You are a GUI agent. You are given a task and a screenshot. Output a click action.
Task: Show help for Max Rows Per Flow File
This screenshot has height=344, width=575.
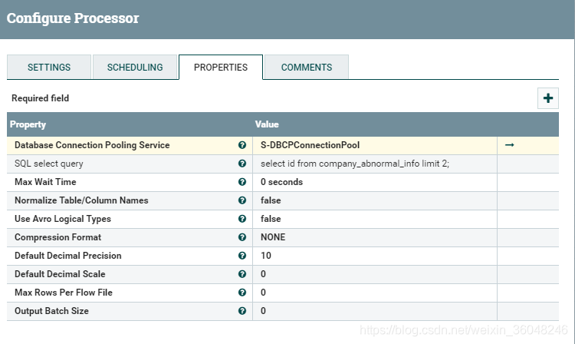[x=242, y=293]
